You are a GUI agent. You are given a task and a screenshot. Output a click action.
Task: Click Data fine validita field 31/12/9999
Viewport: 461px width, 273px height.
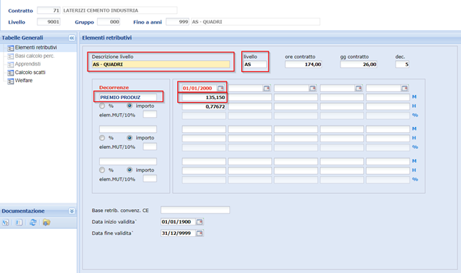pyautogui.click(x=178, y=233)
